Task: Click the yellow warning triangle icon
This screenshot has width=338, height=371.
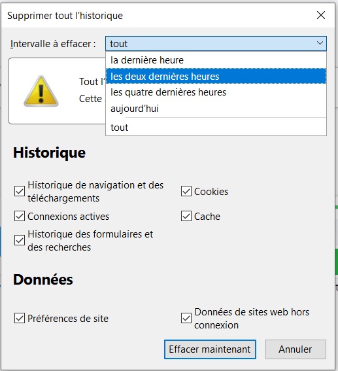Action: (x=41, y=92)
